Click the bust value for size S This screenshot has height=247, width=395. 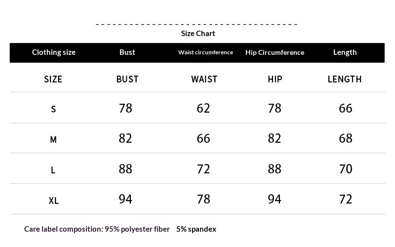click(x=126, y=108)
